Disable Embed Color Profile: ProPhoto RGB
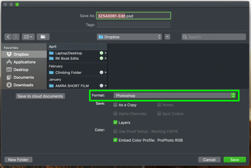This screenshot has width=251, height=168. click(x=115, y=140)
